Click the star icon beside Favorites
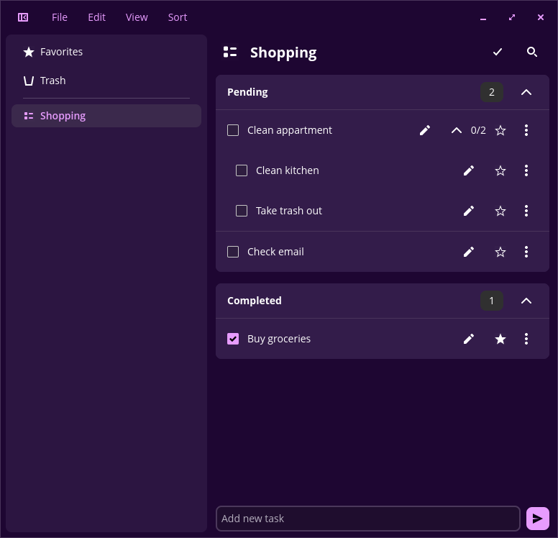Screen dimensions: 558x538 pyautogui.click(x=29, y=52)
